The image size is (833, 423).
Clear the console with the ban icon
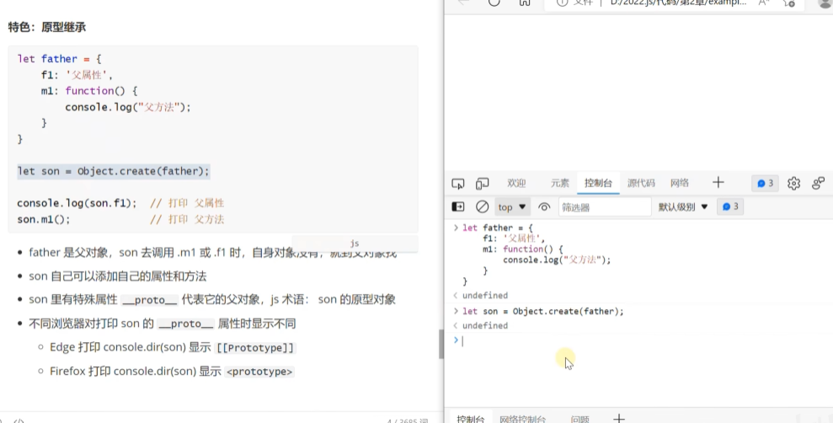coord(482,206)
